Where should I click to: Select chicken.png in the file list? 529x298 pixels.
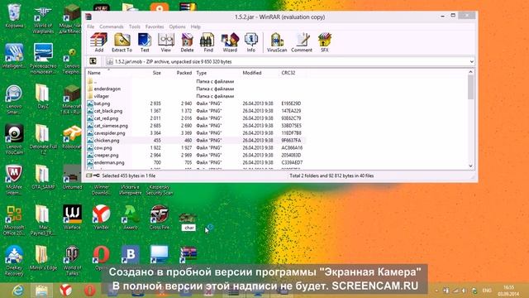[x=196, y=141]
